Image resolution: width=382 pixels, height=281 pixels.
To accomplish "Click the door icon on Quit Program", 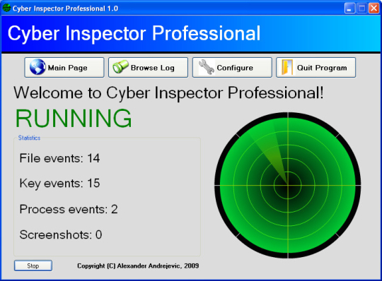I will click(x=287, y=67).
